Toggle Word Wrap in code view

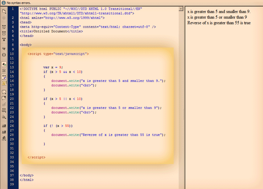pyautogui.click(x=4, y=77)
